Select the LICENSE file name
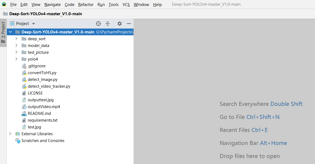This screenshot has width=315, height=164. 35,93
